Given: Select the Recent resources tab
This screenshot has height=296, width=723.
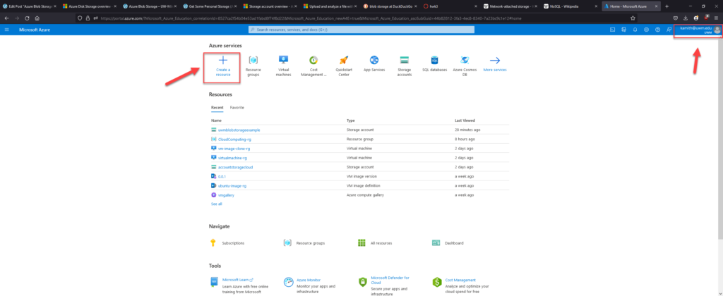Looking at the screenshot, I should coord(217,107).
